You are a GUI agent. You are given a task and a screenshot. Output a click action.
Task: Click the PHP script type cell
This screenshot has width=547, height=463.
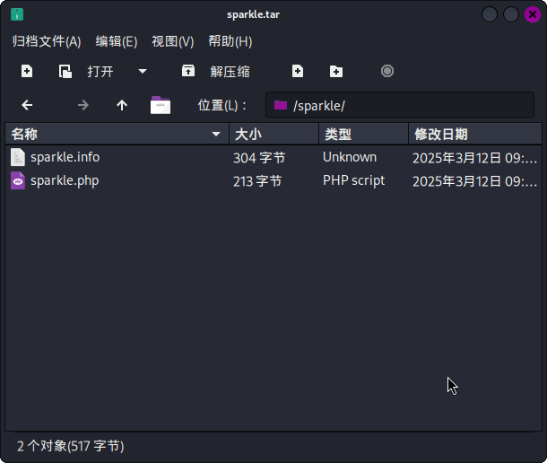coord(353,181)
